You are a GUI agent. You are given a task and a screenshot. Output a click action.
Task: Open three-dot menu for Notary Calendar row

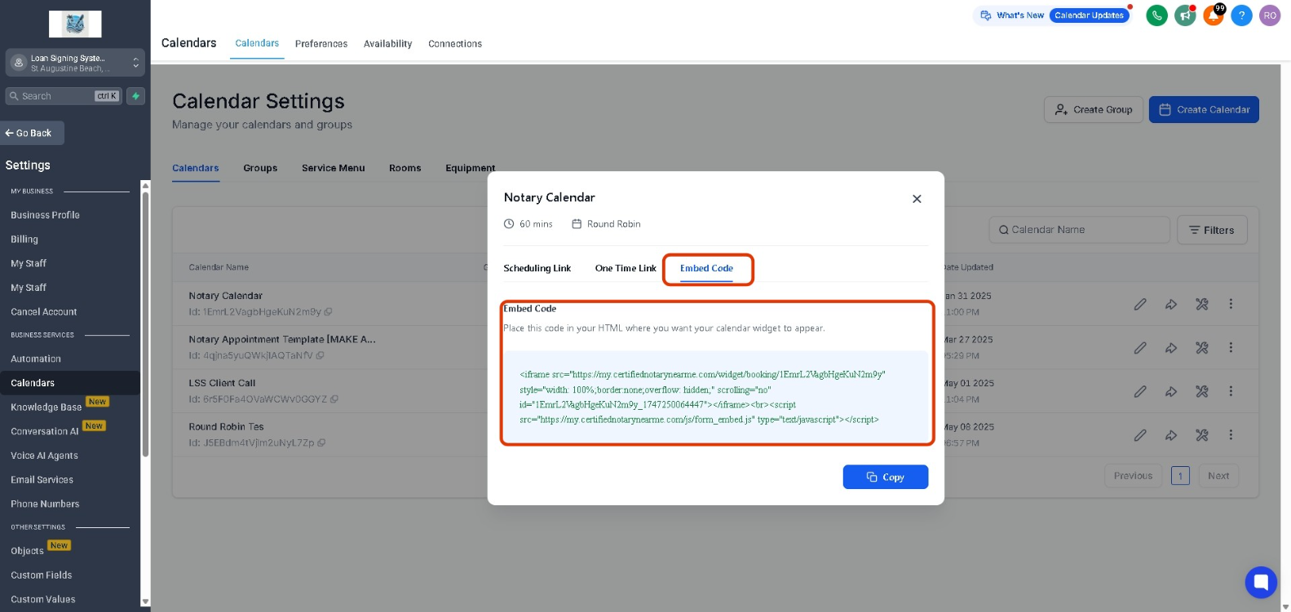pos(1231,304)
